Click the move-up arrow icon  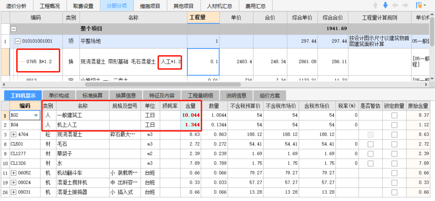coord(376,5)
